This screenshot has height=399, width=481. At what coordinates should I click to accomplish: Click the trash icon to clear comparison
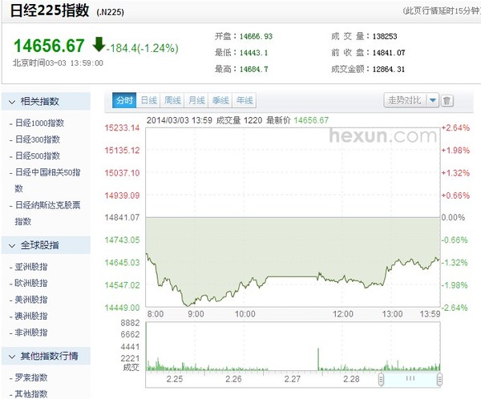coord(447,101)
